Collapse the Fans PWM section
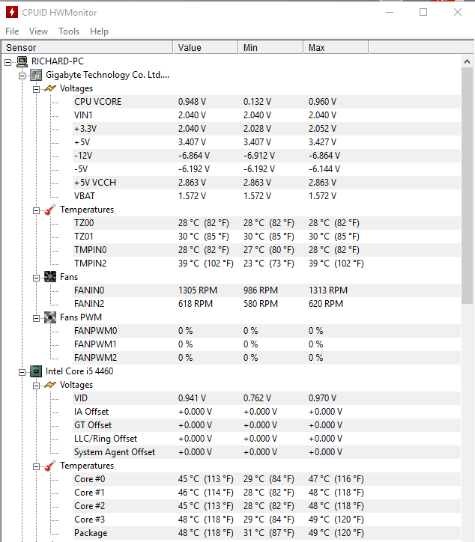 pos(36,317)
